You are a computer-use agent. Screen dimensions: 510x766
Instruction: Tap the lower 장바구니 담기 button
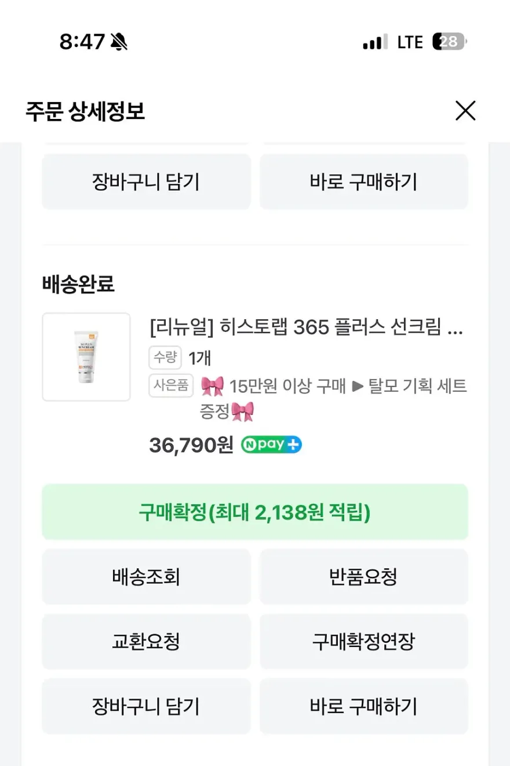tap(147, 706)
